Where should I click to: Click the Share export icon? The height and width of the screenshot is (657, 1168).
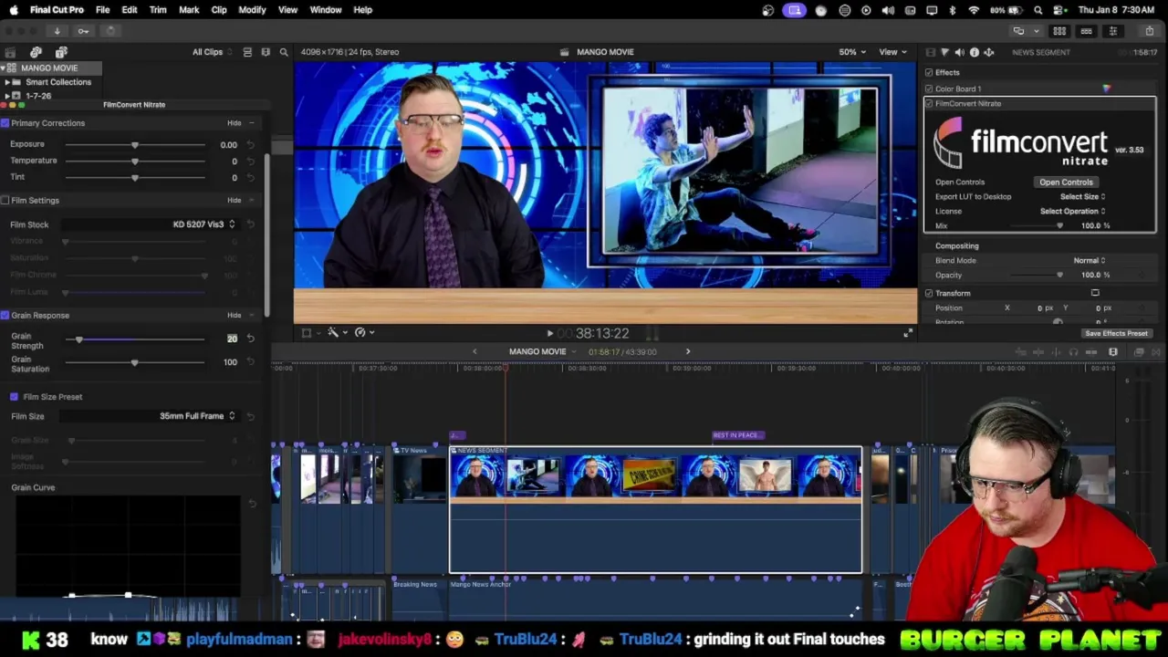click(x=1149, y=31)
